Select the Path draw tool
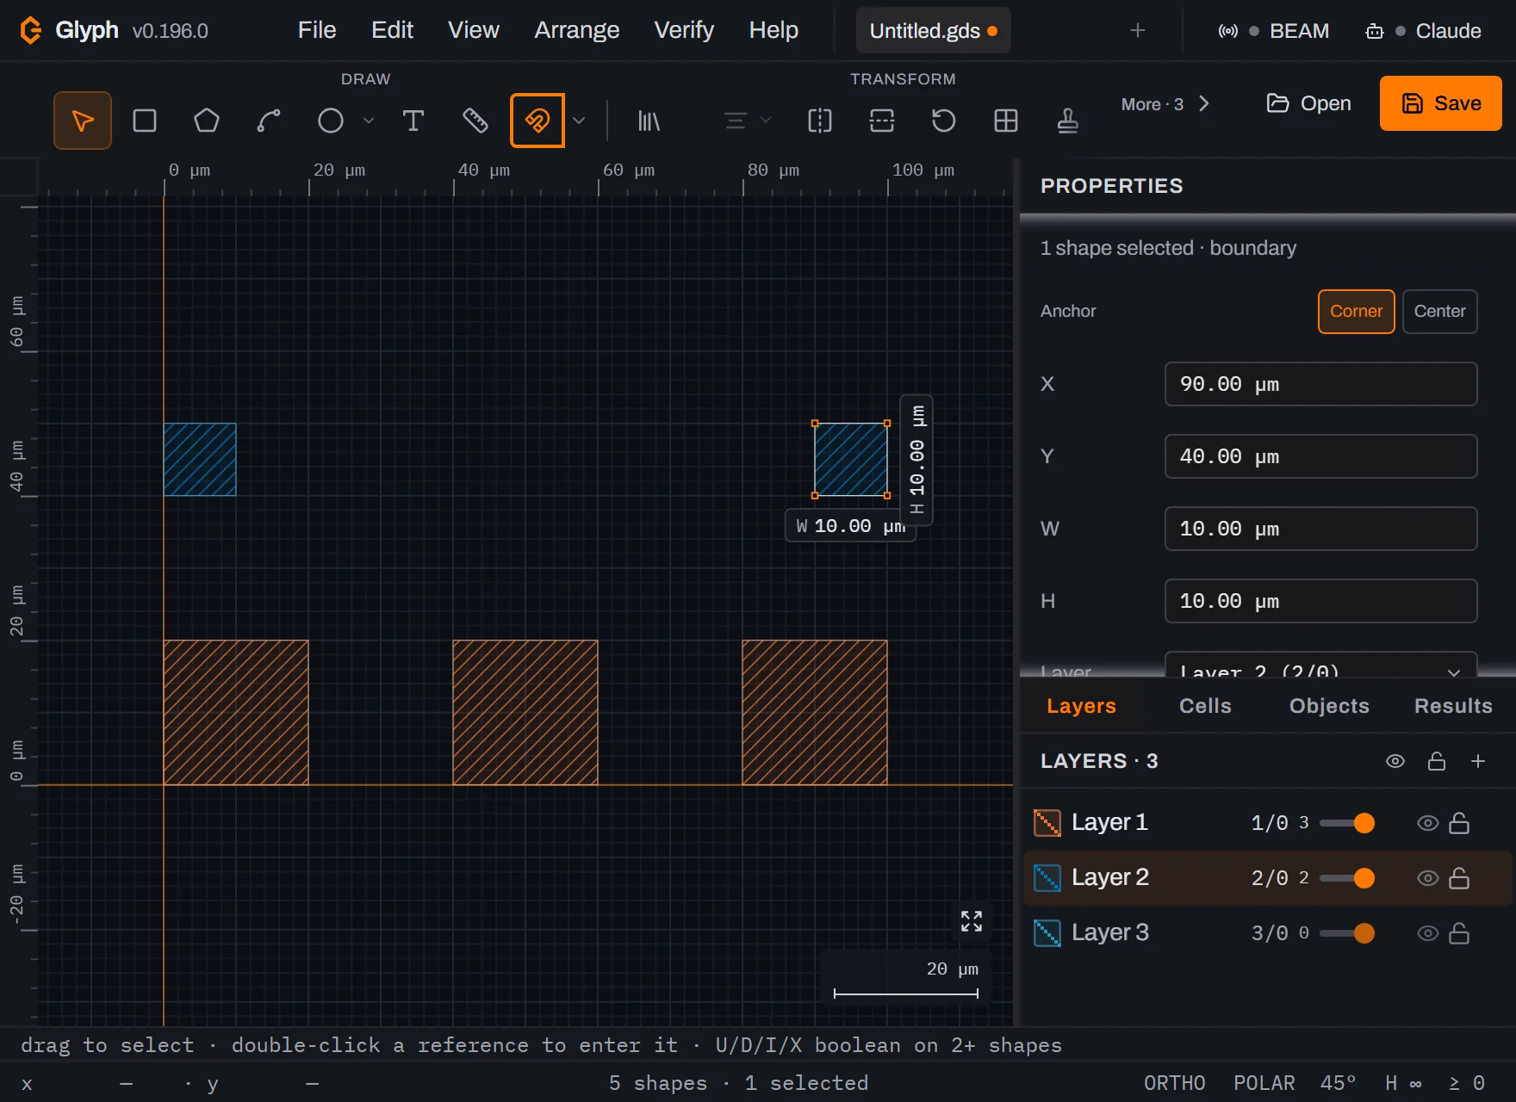The height and width of the screenshot is (1102, 1516). tap(269, 121)
